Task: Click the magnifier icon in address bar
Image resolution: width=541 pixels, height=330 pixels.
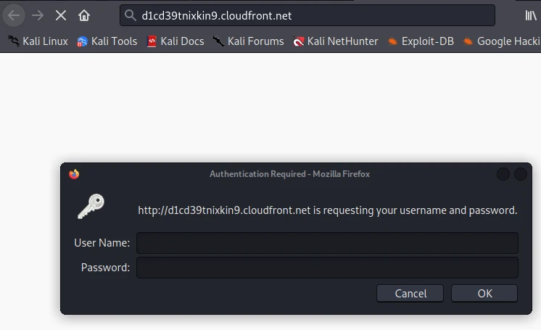Action: (131, 15)
